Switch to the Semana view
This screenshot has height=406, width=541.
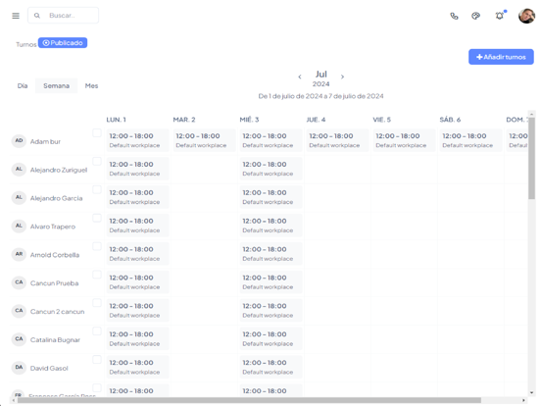pyautogui.click(x=56, y=85)
